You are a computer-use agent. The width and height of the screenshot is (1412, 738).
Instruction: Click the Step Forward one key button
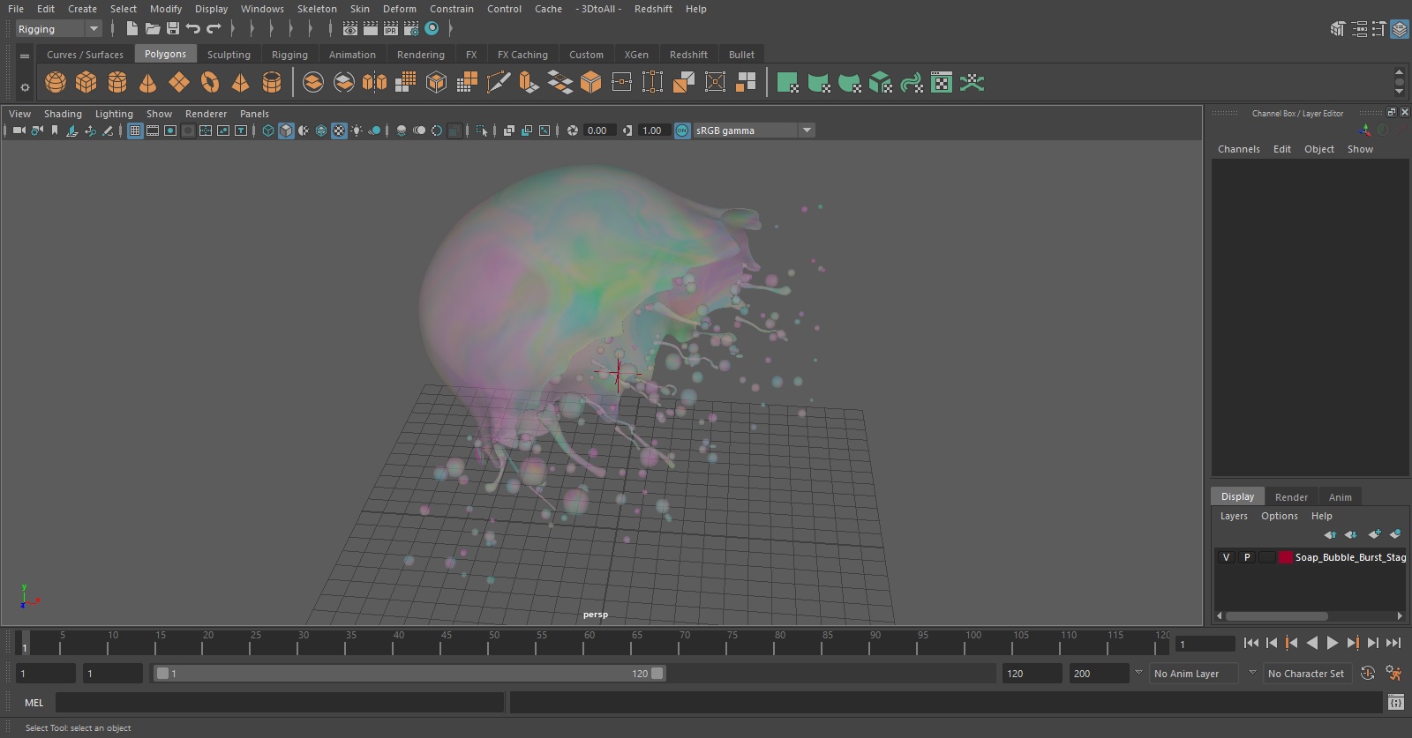point(1353,643)
